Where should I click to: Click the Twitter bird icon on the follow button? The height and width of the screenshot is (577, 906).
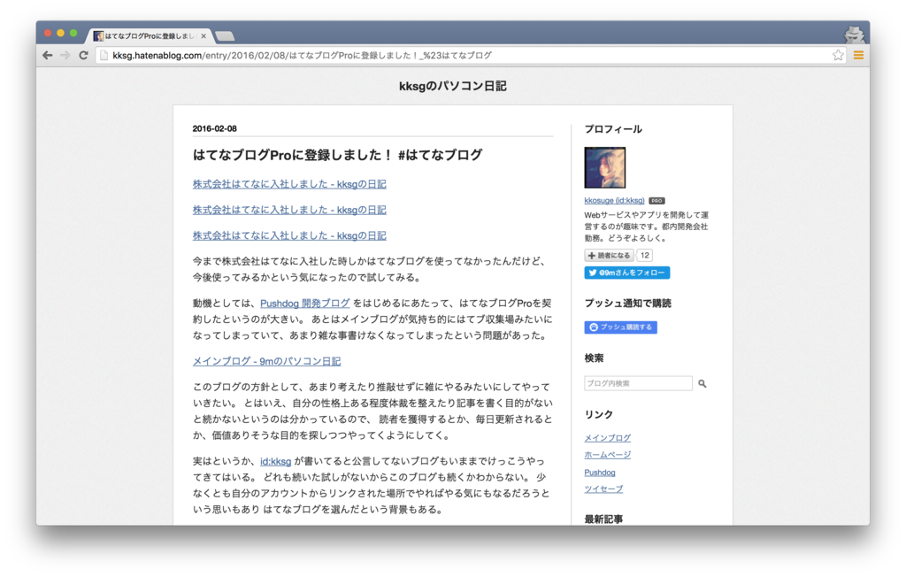point(591,273)
